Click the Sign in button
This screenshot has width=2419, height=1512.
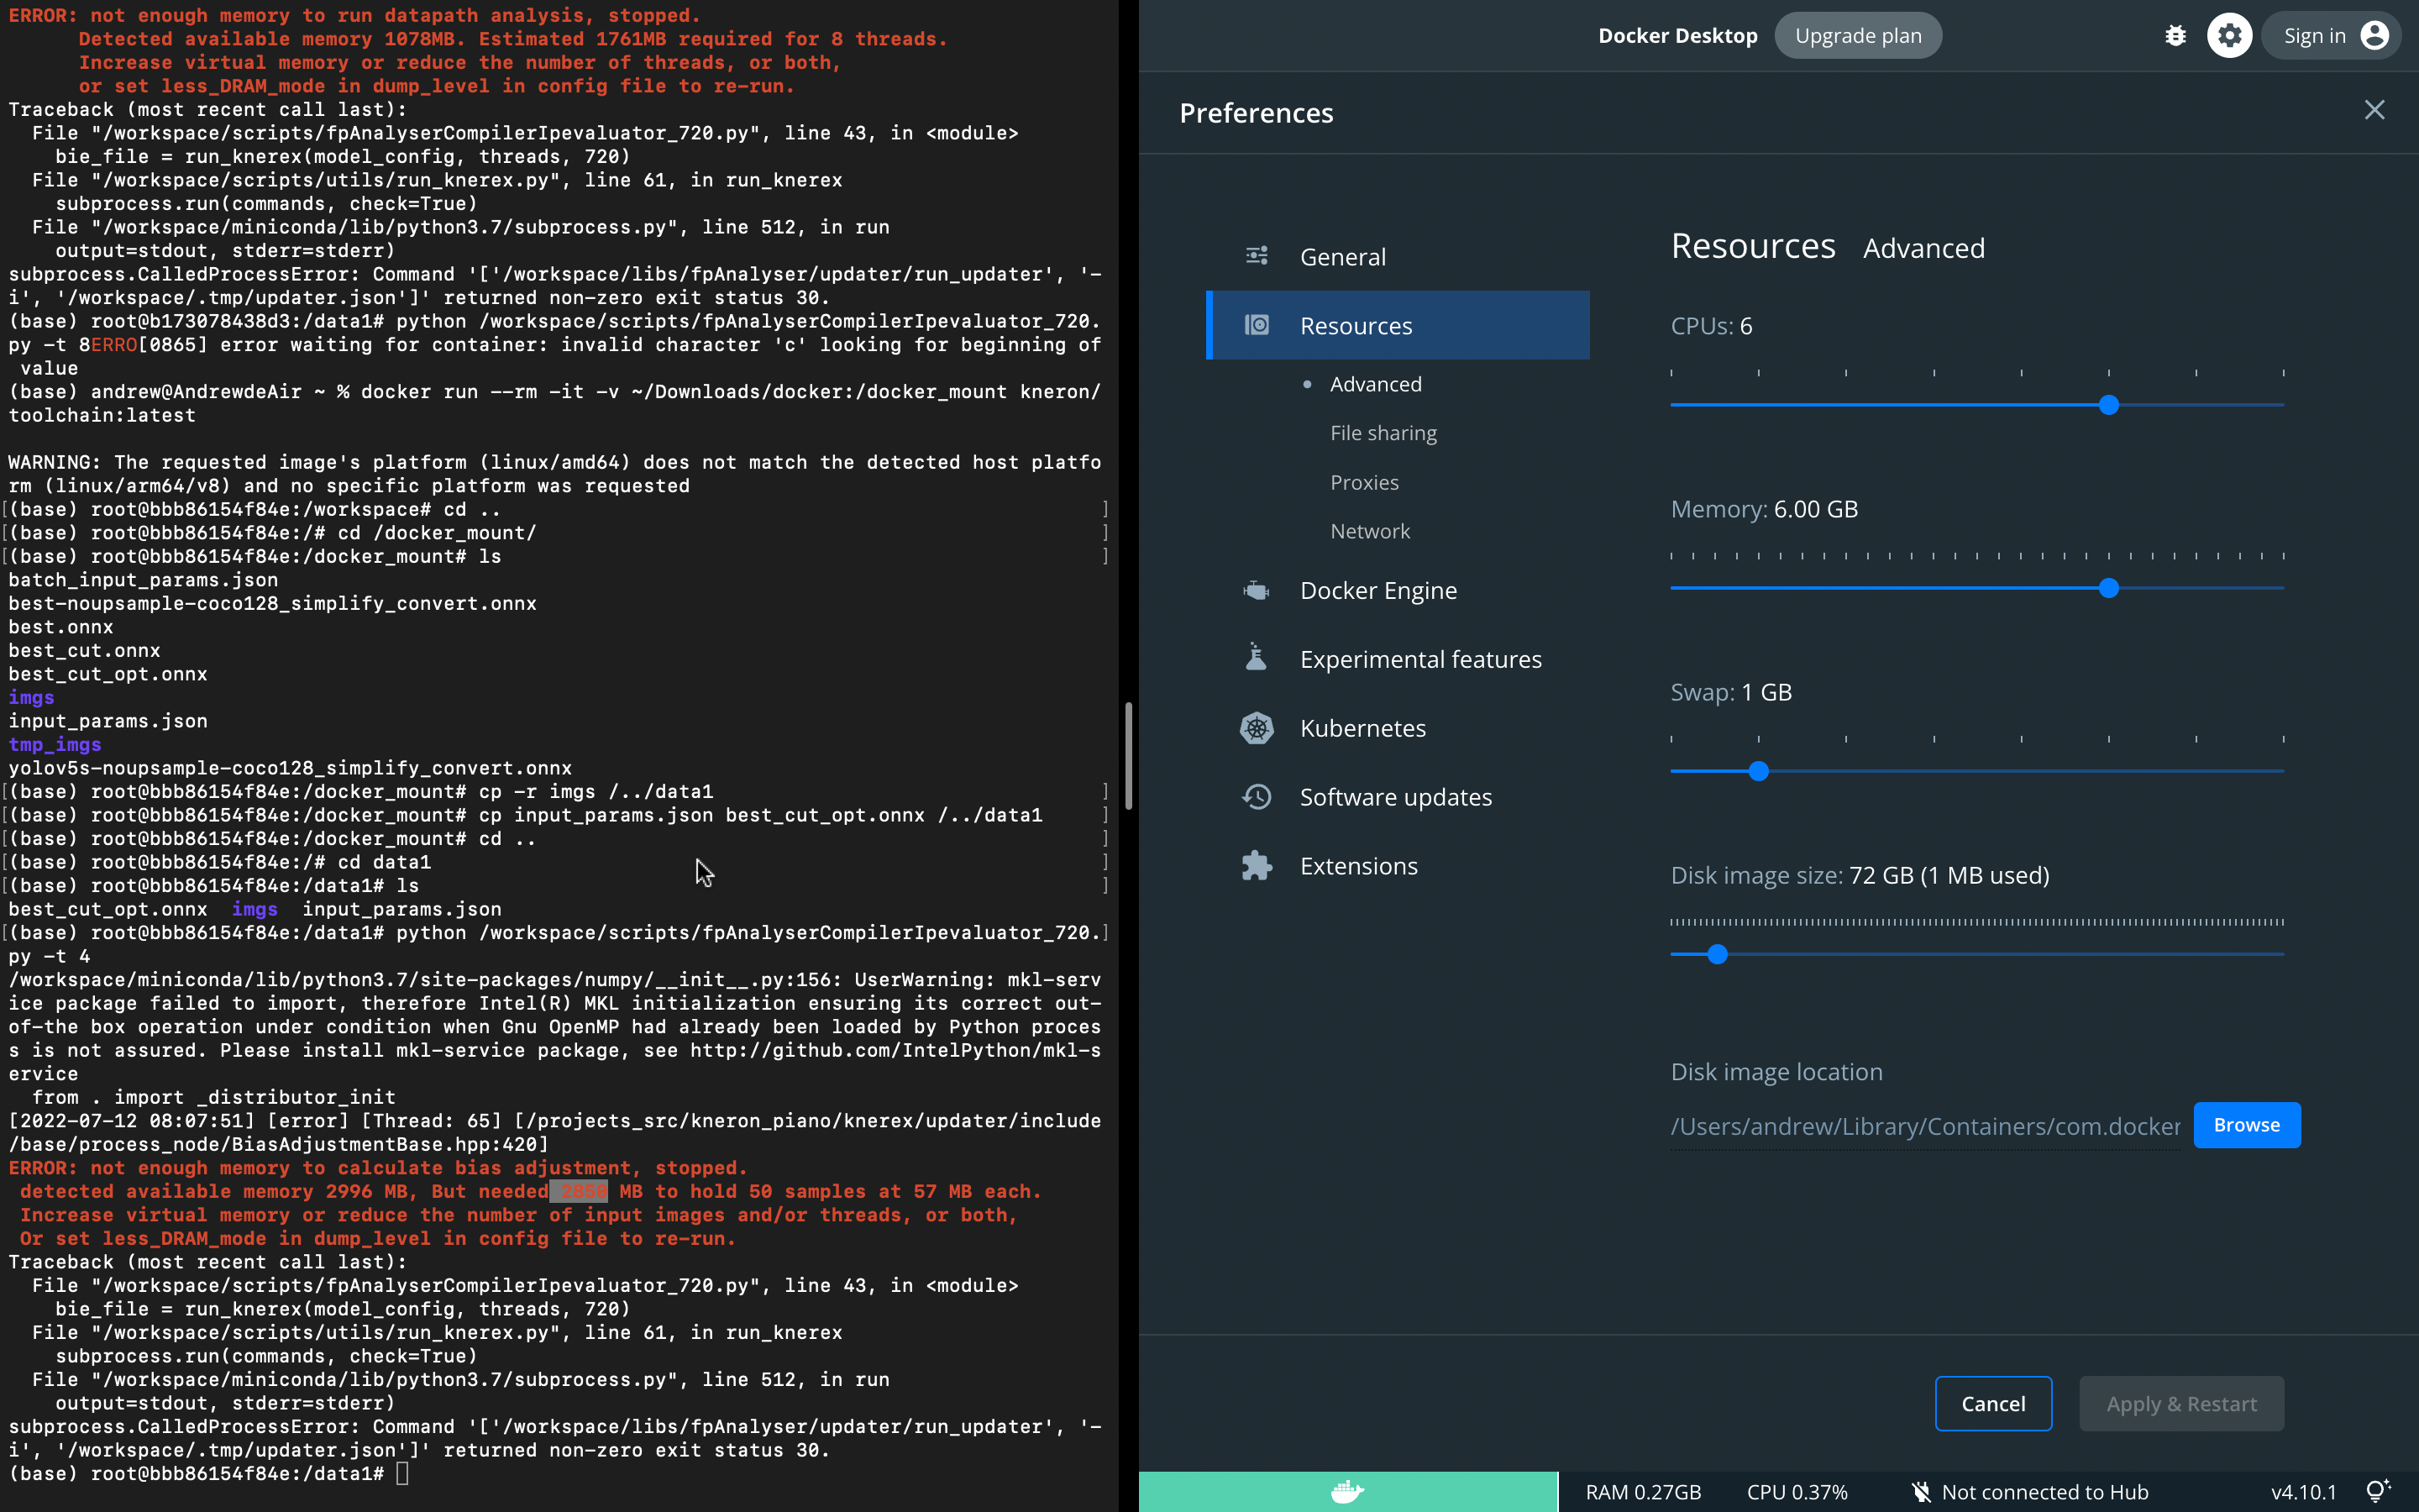pyautogui.click(x=2331, y=36)
